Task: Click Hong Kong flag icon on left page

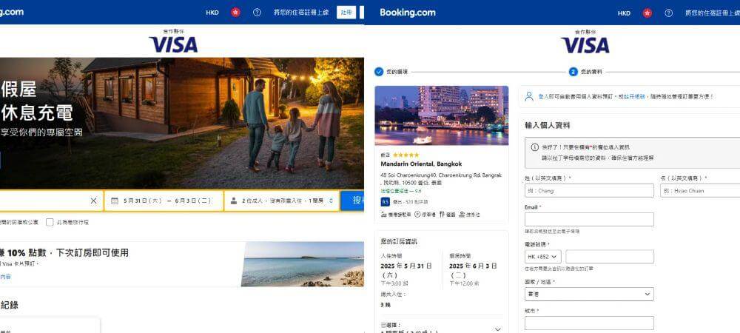Action: point(235,13)
